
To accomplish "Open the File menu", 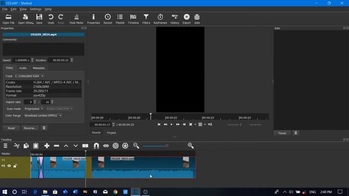I will 5,9.
